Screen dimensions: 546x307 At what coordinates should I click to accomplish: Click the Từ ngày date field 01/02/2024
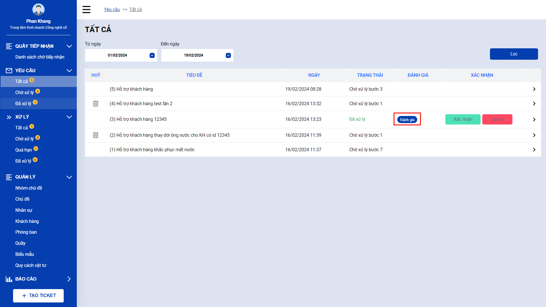(x=121, y=55)
